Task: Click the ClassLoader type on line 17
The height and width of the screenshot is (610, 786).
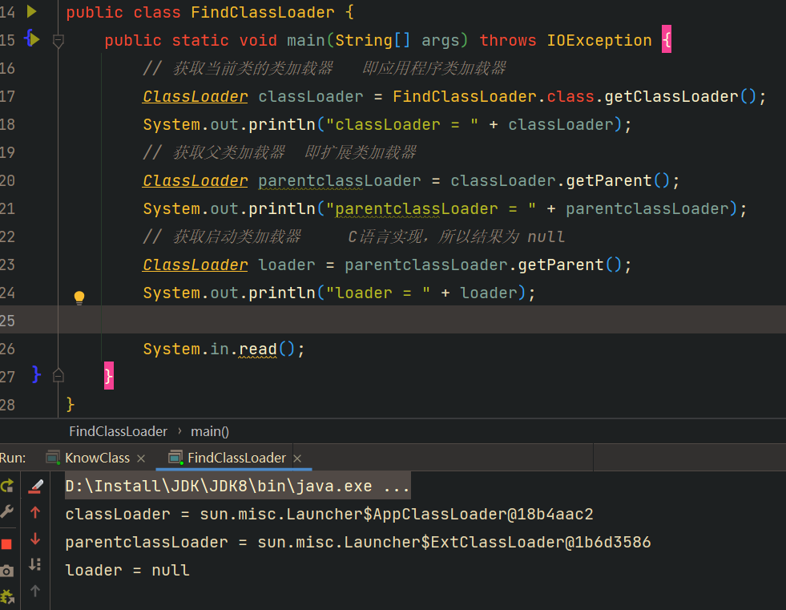Action: [x=195, y=96]
